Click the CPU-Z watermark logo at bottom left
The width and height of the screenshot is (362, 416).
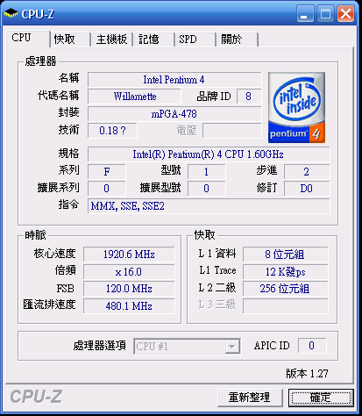[x=36, y=397]
